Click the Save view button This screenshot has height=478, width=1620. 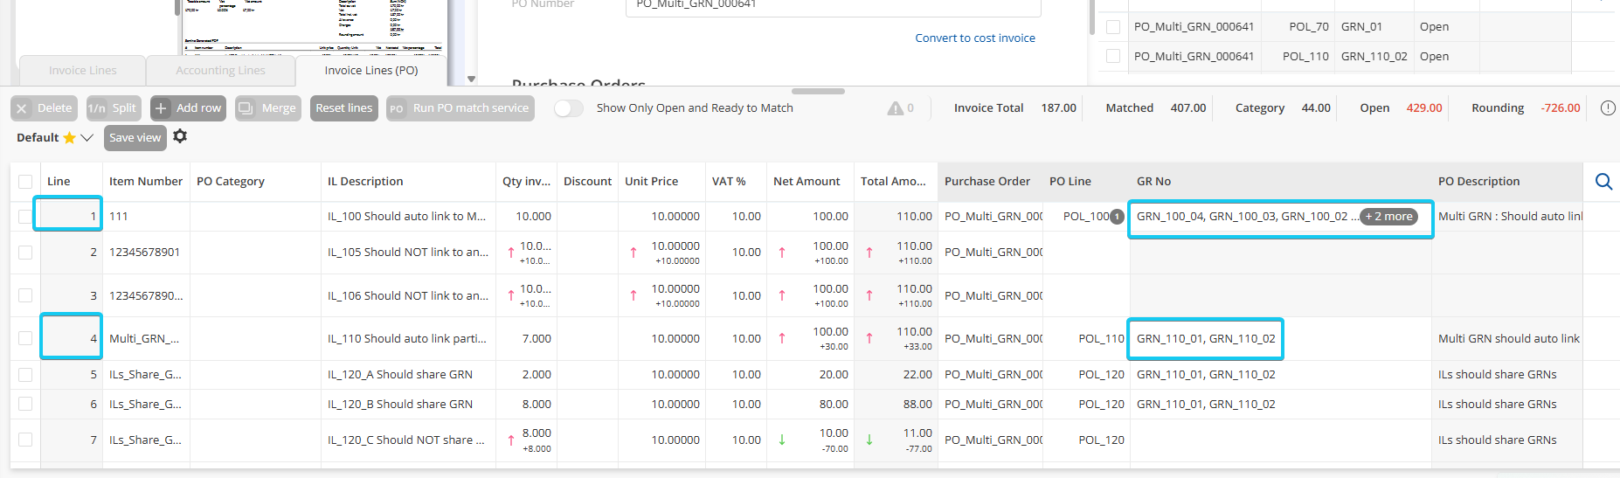tap(135, 138)
